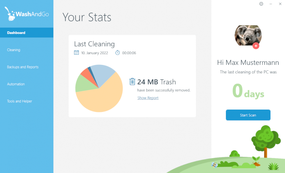Click the 0 days counter
The height and width of the screenshot is (173, 285).
(248, 92)
